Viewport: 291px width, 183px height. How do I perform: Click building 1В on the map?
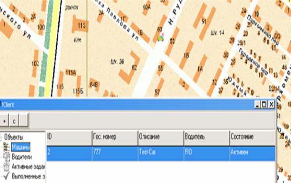click(140, 33)
